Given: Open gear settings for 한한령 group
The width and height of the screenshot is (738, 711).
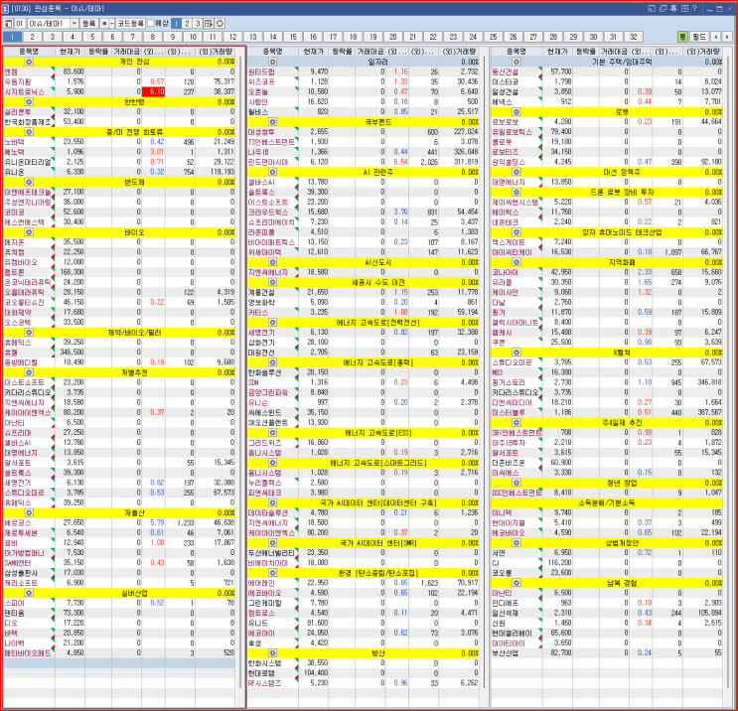Looking at the screenshot, I should tap(29, 102).
